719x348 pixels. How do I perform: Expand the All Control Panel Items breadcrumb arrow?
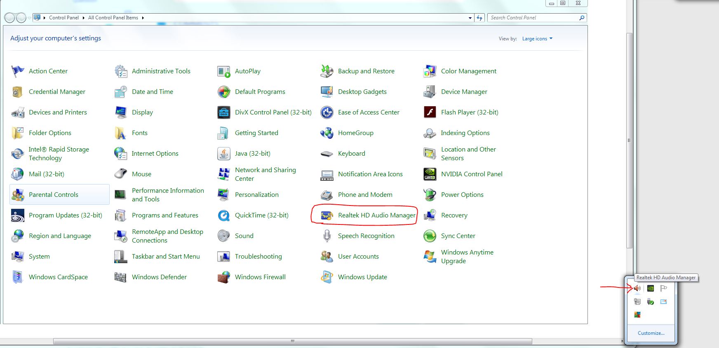(x=143, y=18)
